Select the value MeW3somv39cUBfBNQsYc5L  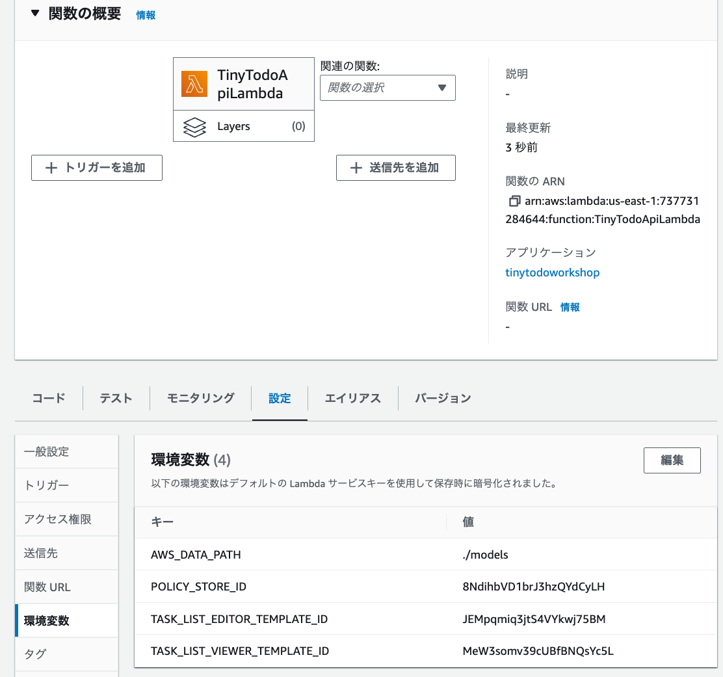[x=538, y=651]
